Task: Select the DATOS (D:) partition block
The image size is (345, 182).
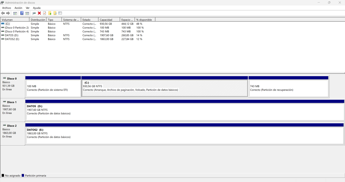Action: tap(185, 110)
